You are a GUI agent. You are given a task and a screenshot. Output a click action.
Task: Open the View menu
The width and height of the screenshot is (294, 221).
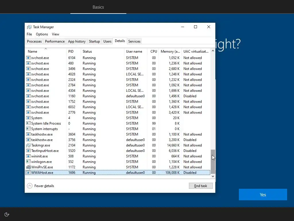(55, 34)
